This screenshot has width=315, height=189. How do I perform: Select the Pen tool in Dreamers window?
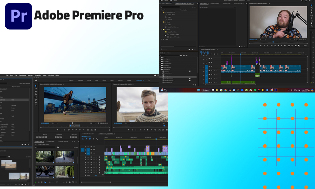[36, 100]
